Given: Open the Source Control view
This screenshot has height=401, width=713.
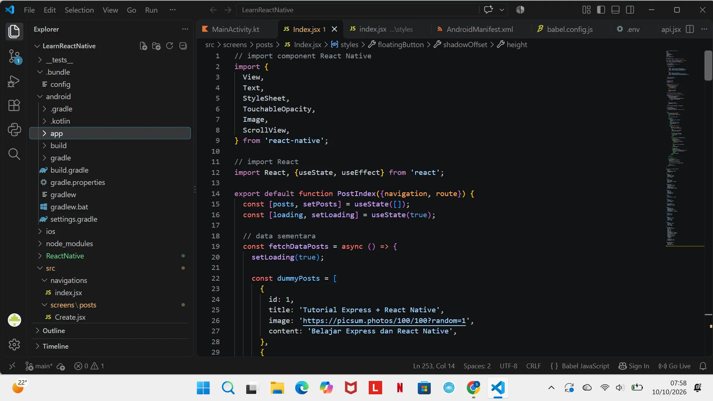Looking at the screenshot, I should [14, 57].
